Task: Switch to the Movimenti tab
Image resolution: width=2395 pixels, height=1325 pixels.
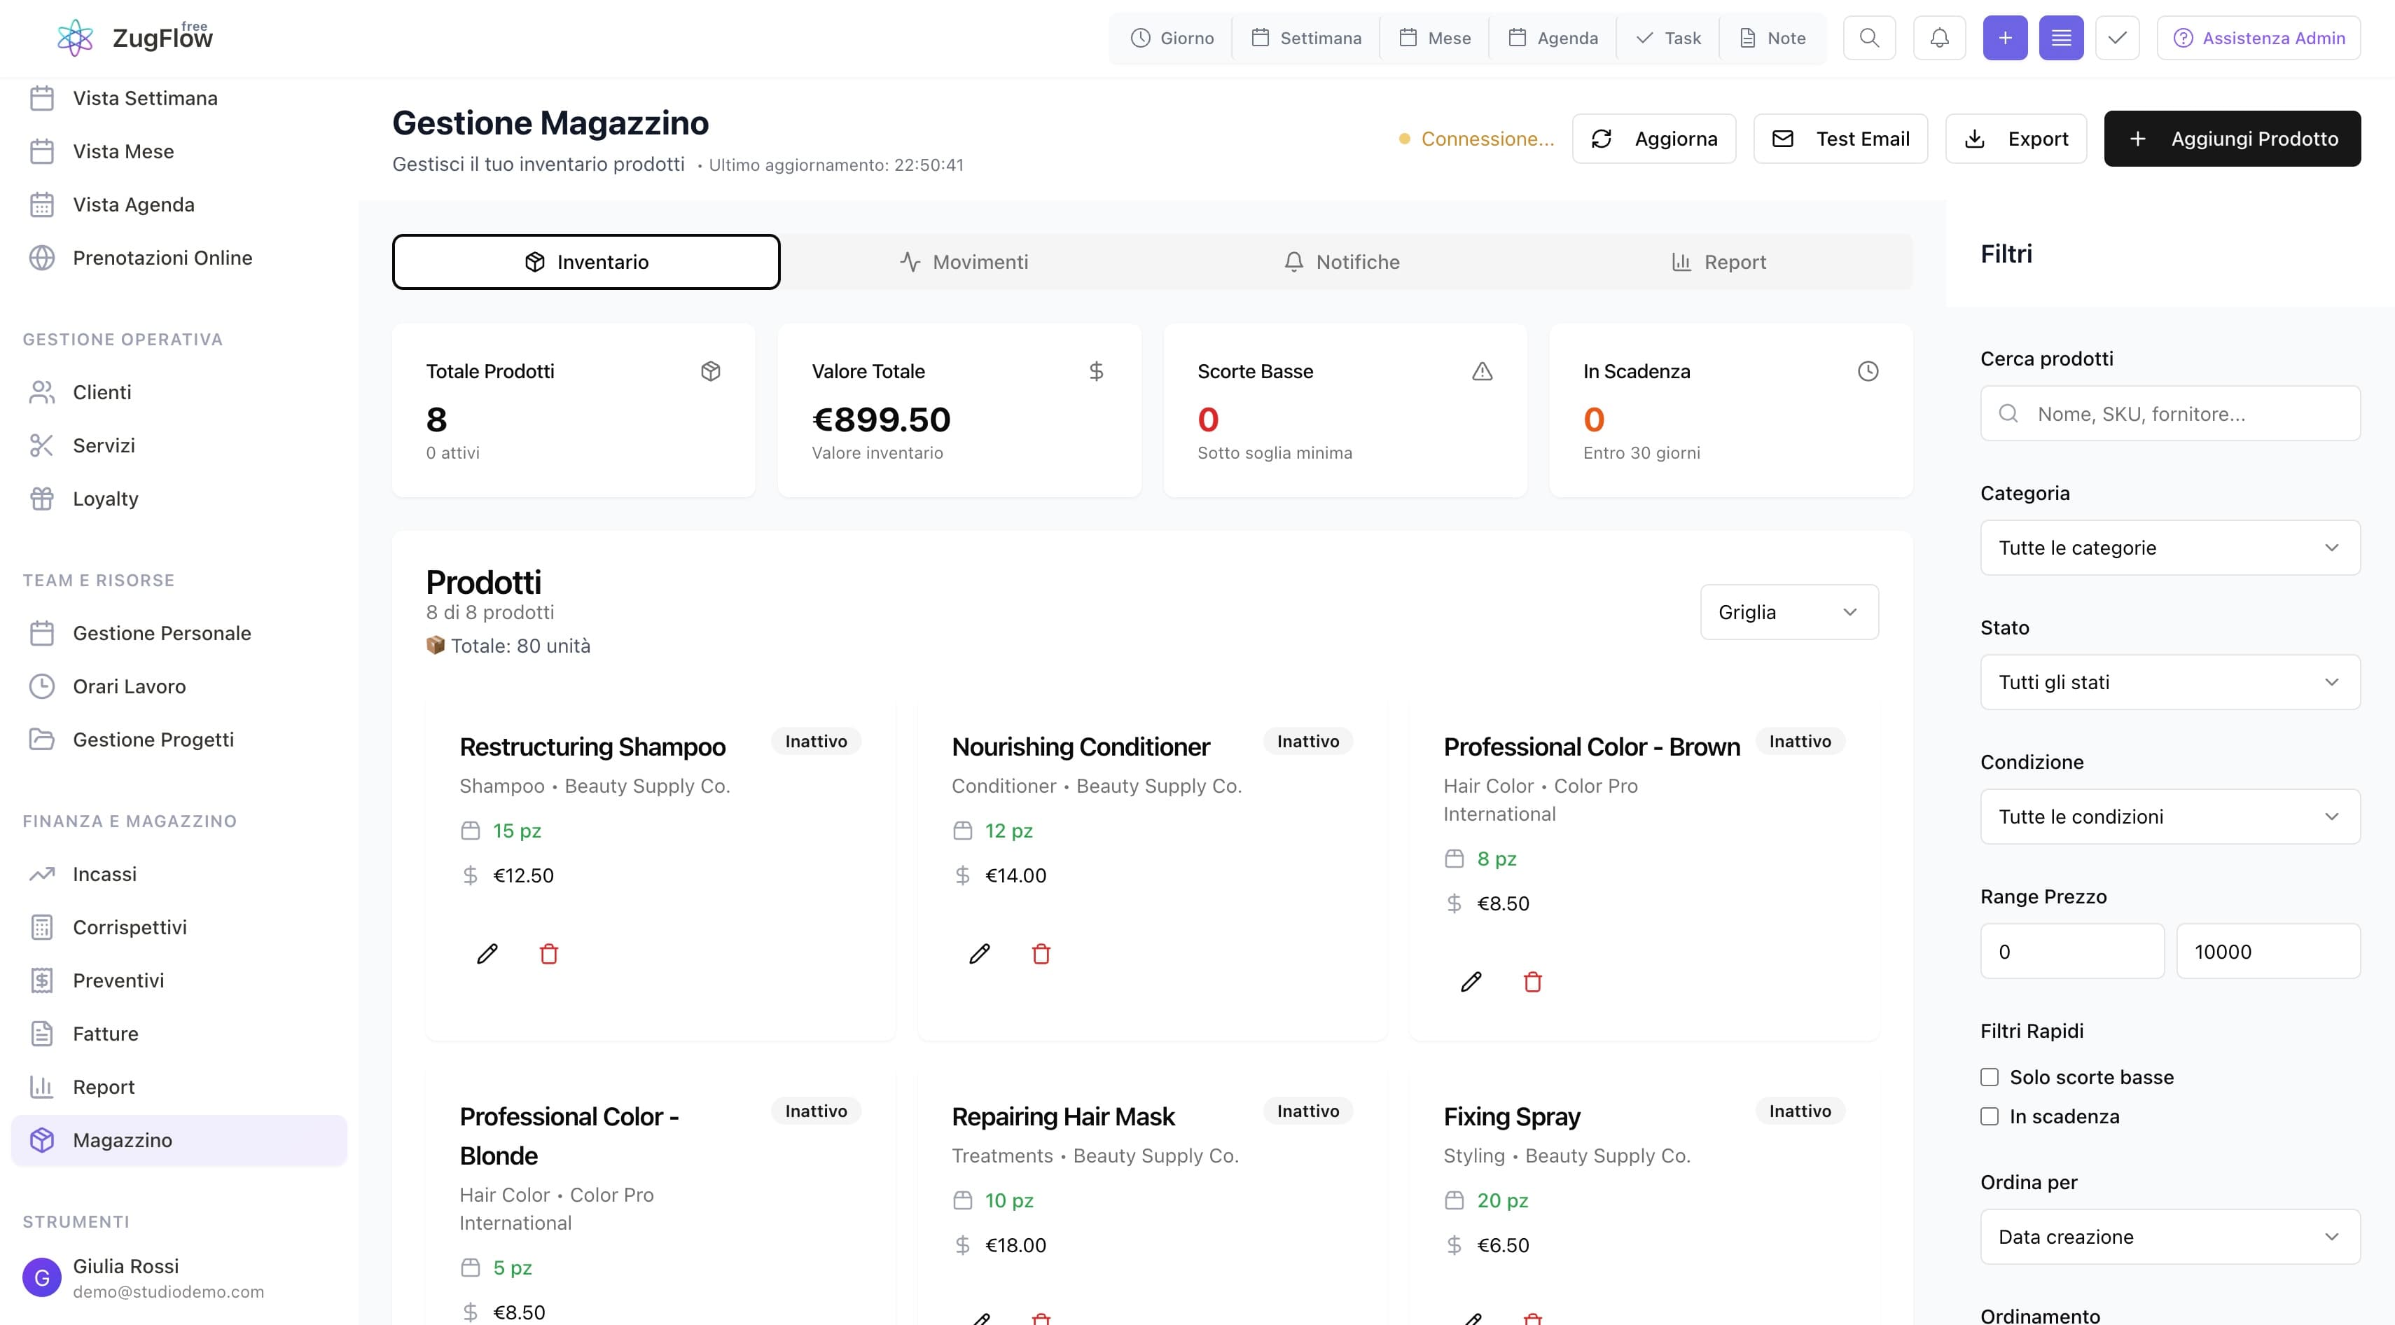Action: pos(964,262)
